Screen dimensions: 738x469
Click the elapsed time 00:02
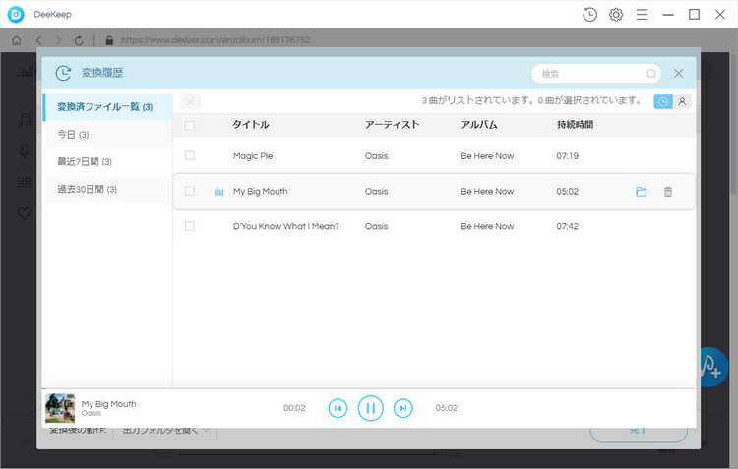[x=294, y=408]
